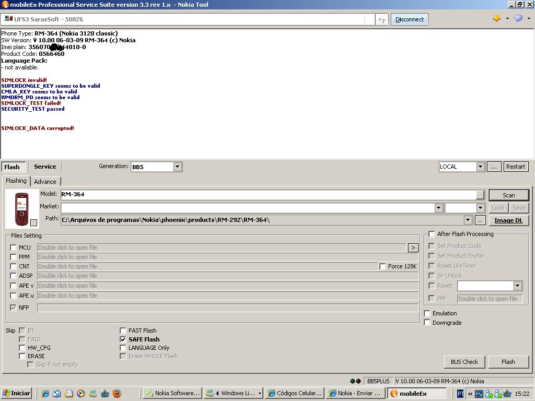Switch to Nokia Software taskbar window

[172, 394]
